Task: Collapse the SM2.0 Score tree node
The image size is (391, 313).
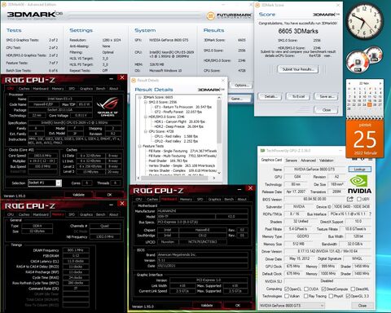Action: tap(146, 102)
